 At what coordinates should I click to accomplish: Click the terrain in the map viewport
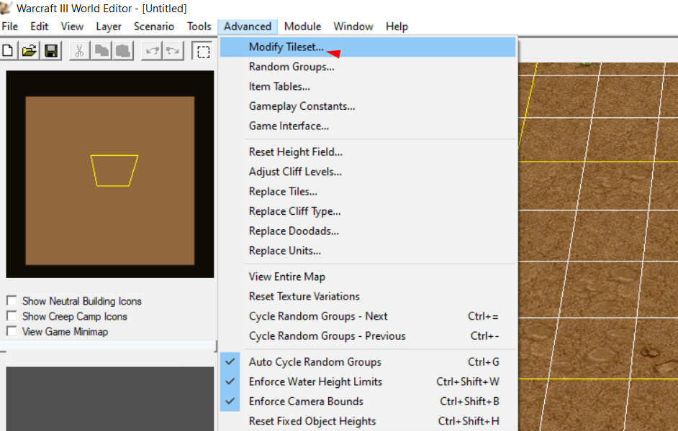[598, 247]
